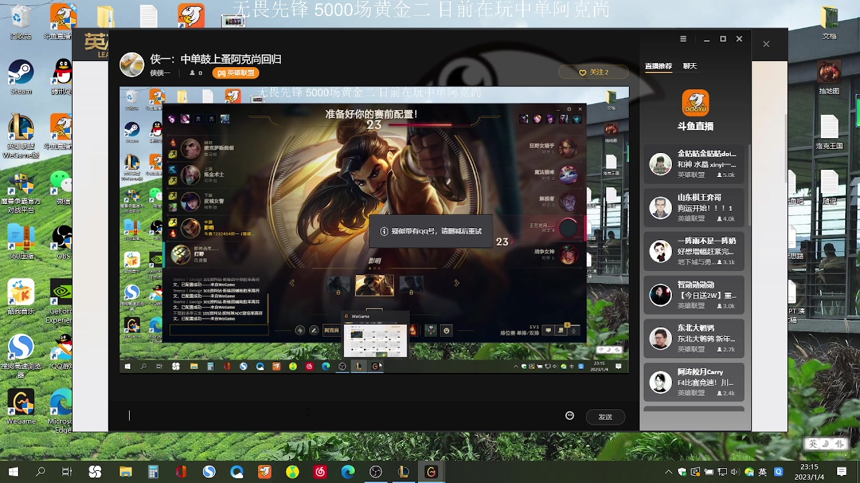
Task: Open the Microsoft Edge desktop shortcut
Action: pos(60,411)
